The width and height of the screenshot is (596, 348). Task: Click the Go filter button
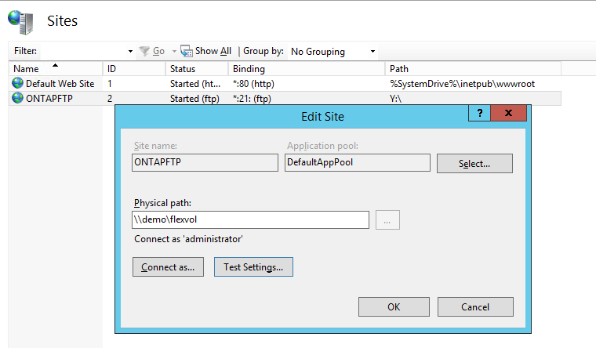[158, 51]
